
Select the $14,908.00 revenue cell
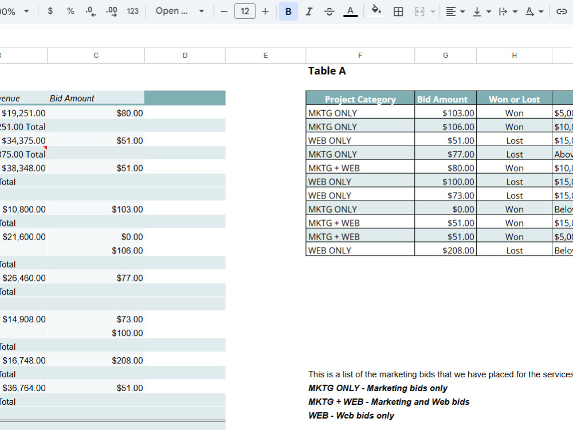(23, 319)
